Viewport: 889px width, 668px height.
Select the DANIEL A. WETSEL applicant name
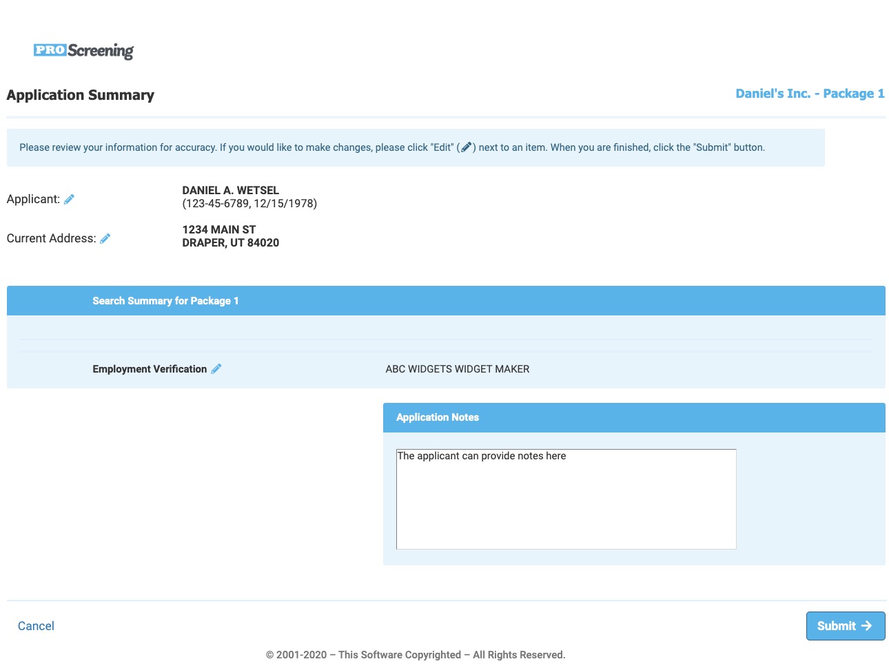point(230,190)
